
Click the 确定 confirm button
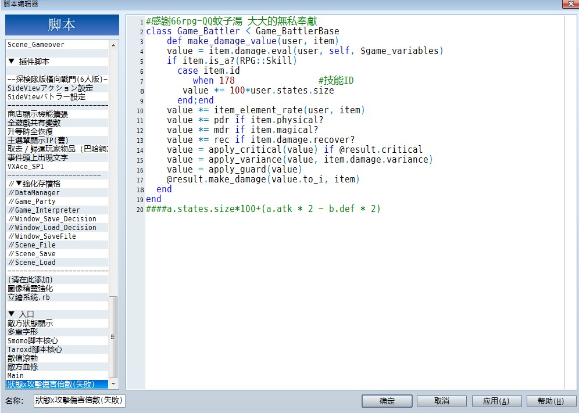pos(387,401)
